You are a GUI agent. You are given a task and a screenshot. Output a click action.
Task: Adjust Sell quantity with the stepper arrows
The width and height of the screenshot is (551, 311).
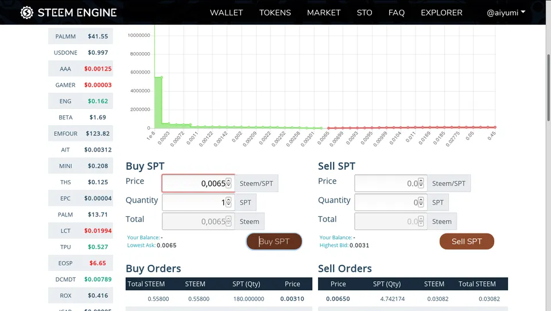(421, 202)
